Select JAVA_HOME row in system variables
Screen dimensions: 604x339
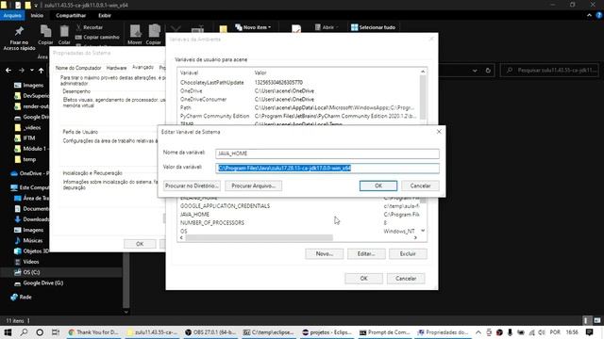click(299, 215)
